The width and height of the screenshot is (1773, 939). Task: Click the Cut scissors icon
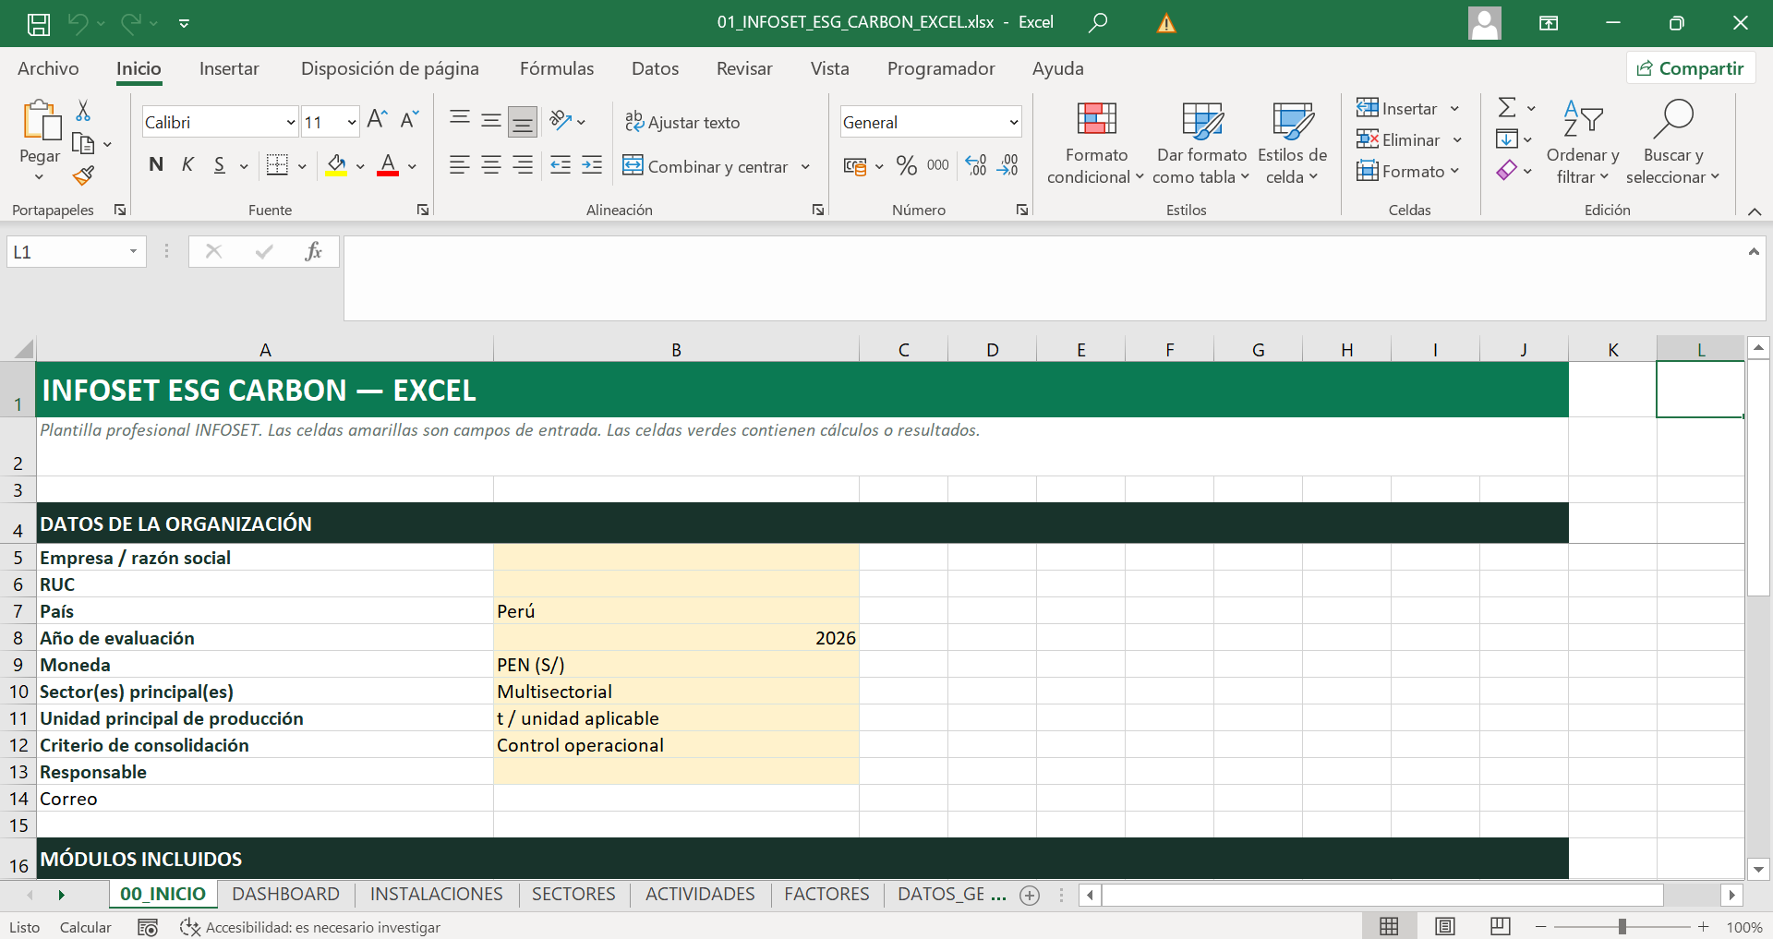pyautogui.click(x=83, y=111)
